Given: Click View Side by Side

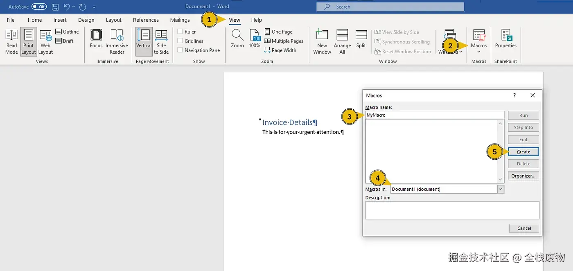Looking at the screenshot, I should (x=397, y=32).
